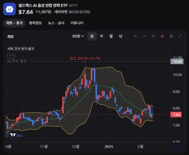Select the 월 monthly chart period
Viewport: 189px width, 155px height.
coord(111,36)
